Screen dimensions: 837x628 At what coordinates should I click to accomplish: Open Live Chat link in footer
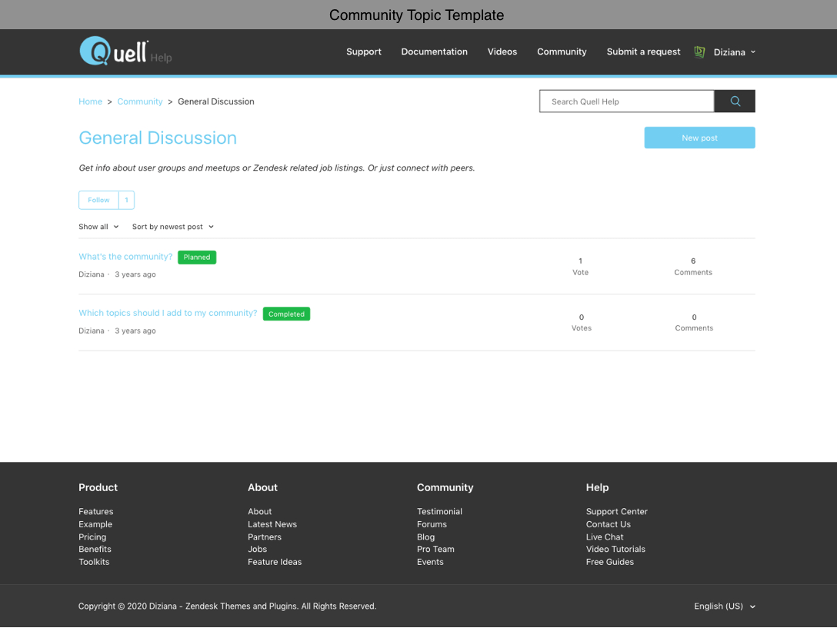click(605, 537)
